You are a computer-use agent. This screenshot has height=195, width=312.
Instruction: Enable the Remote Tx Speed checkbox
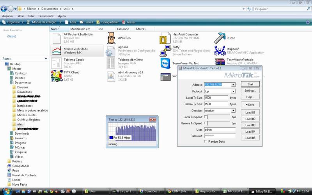206,123
